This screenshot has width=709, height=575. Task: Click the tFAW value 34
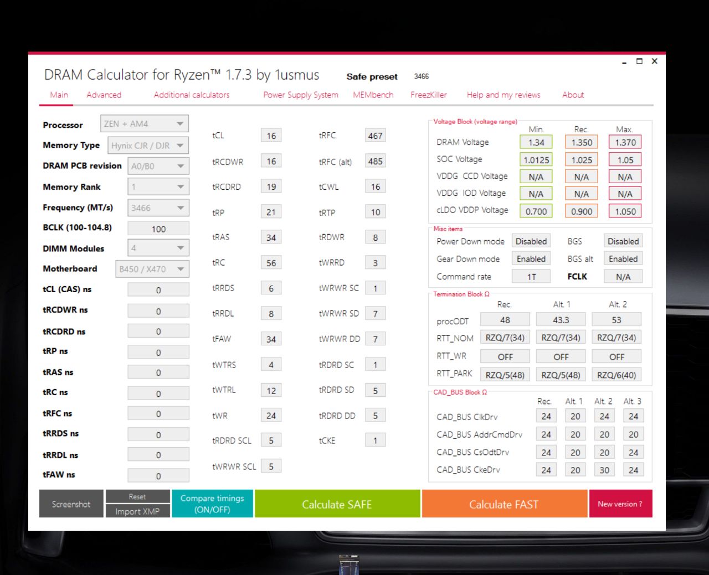(271, 339)
